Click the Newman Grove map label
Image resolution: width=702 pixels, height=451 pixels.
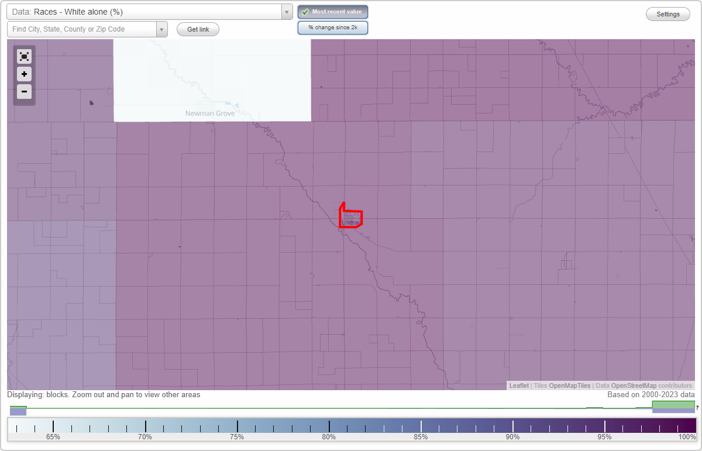pos(210,113)
